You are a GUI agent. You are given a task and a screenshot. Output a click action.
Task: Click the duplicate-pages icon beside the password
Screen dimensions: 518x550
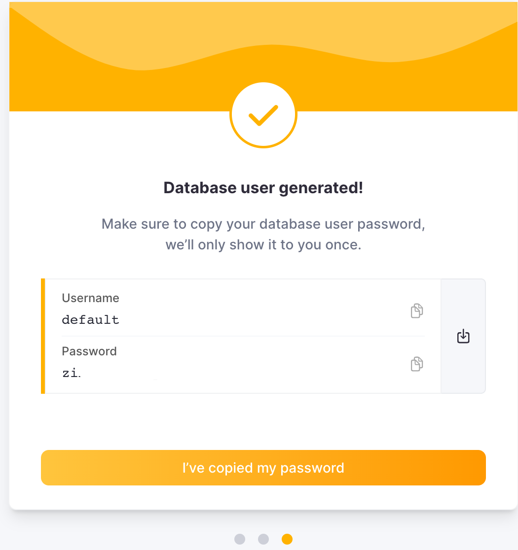(416, 364)
